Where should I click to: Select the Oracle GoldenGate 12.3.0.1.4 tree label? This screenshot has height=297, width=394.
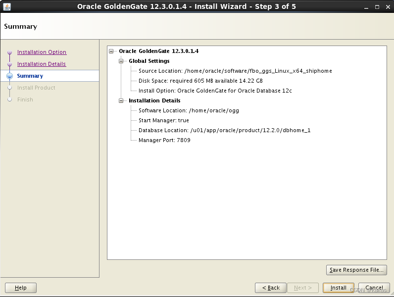[x=158, y=51]
